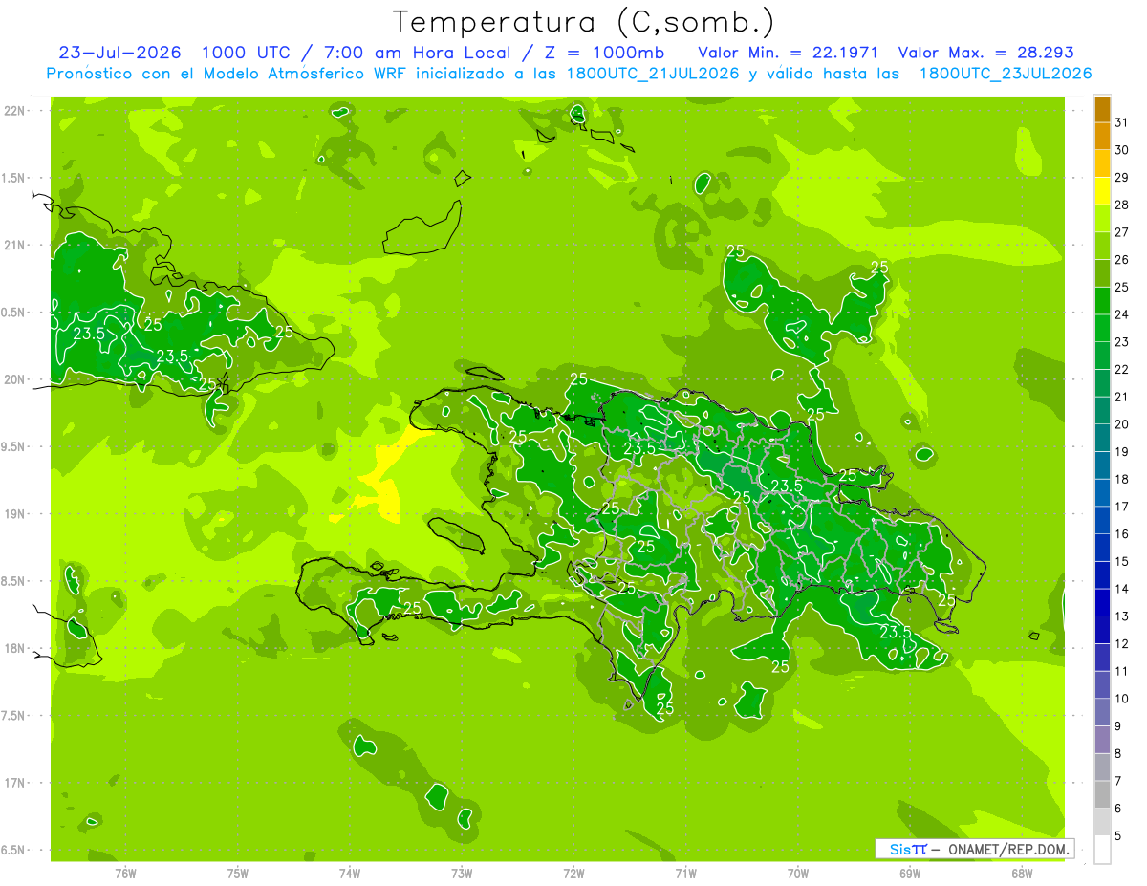Click the blue swatch between 16 and 17

[1102, 520]
